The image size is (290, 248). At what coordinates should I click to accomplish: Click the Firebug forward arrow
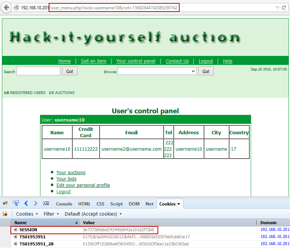(x=36, y=204)
